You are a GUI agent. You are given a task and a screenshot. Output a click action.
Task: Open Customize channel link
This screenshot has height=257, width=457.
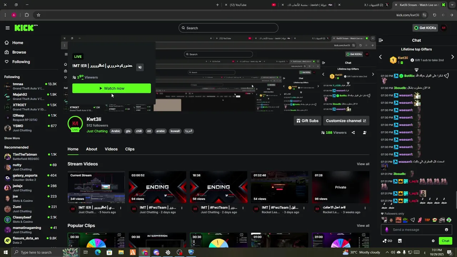point(346,121)
